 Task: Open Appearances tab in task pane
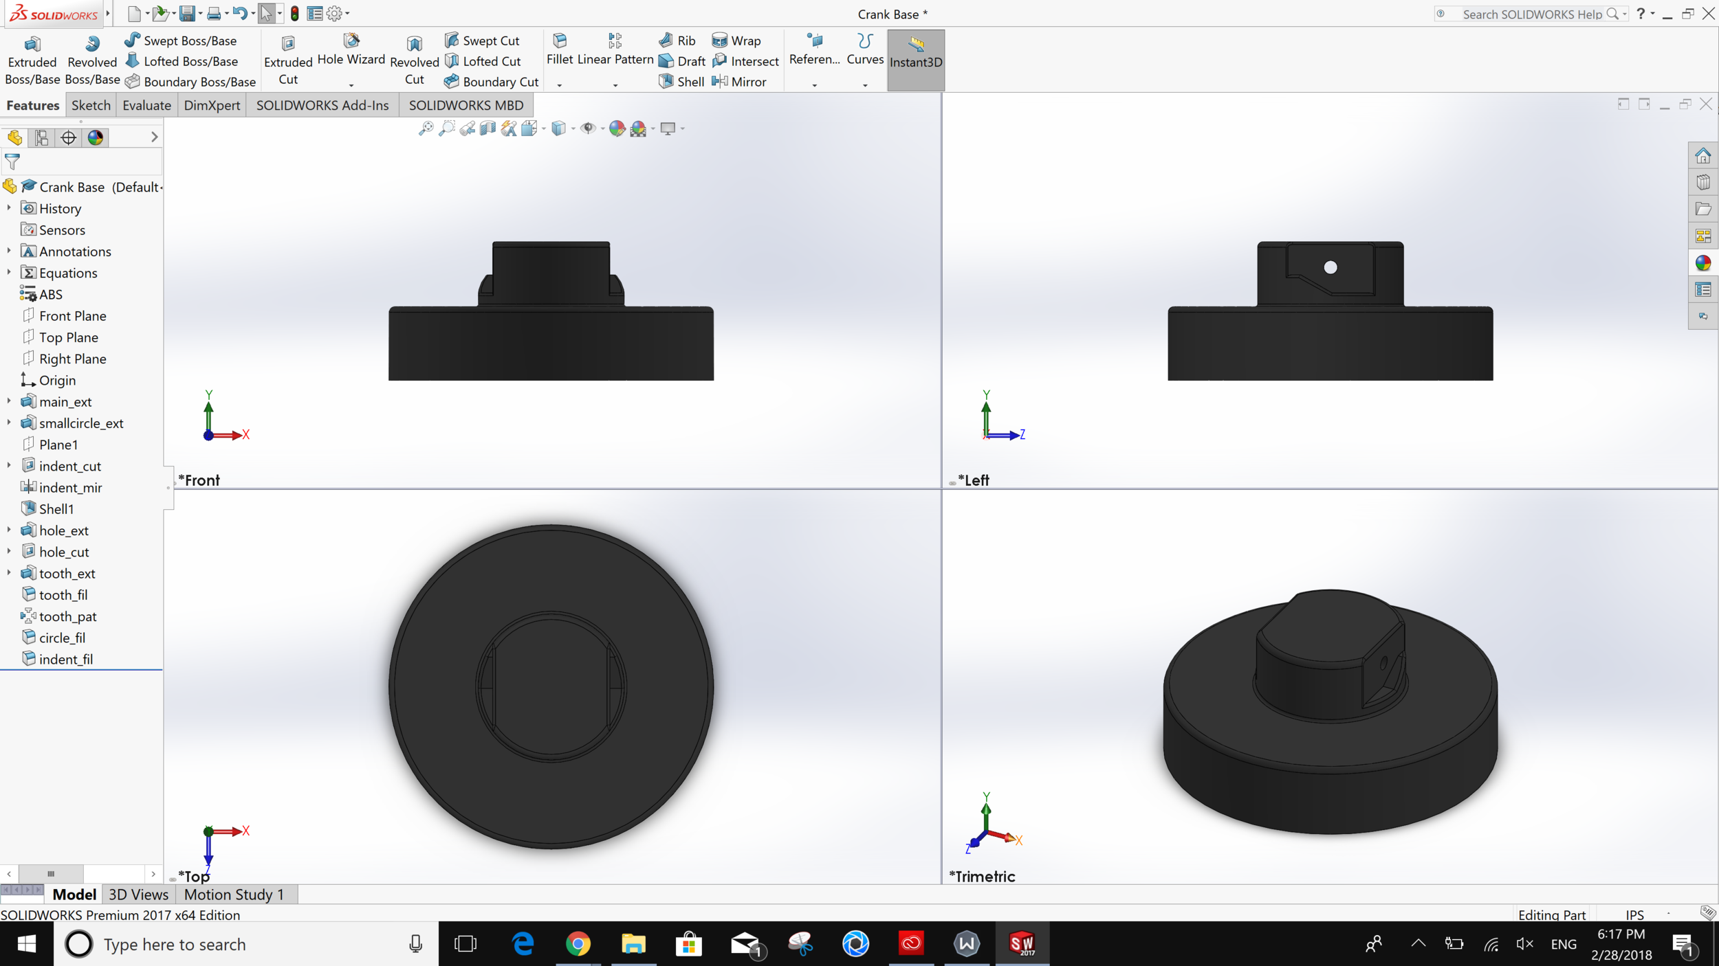pos(1702,263)
